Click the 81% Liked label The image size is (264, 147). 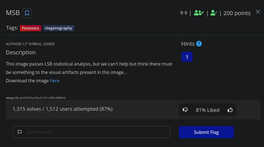tap(208, 110)
